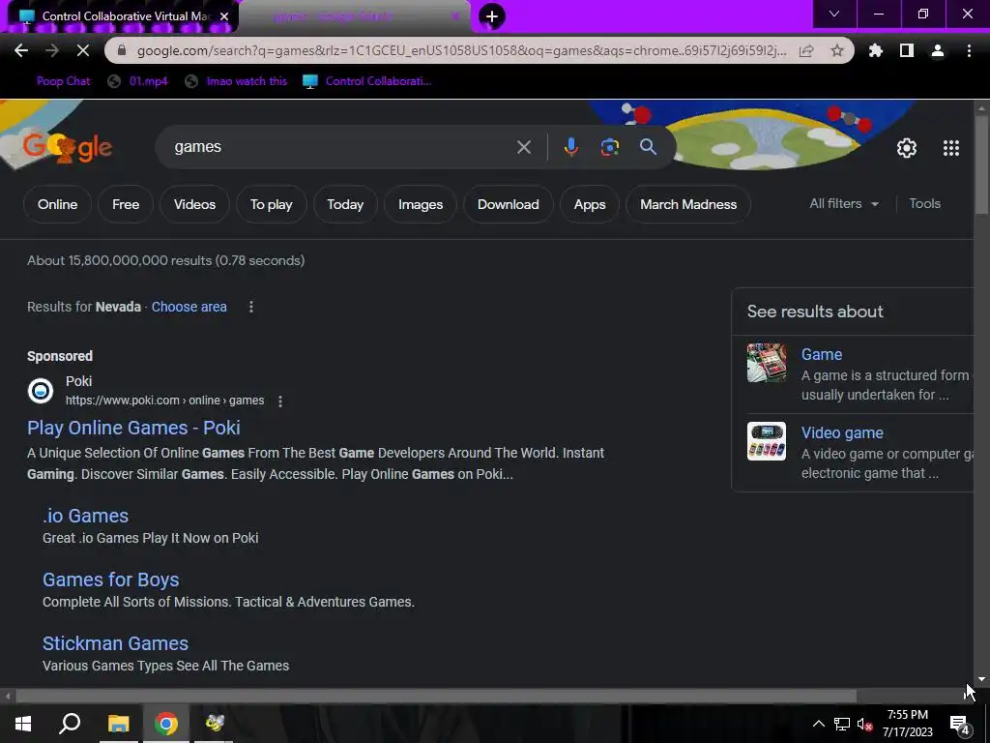990x743 pixels.
Task: Submit search with magnifier icon
Action: tap(648, 147)
